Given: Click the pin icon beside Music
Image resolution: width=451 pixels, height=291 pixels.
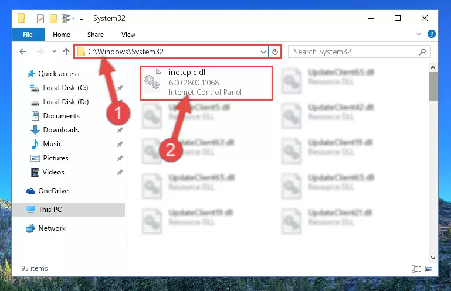Looking at the screenshot, I should [x=120, y=144].
